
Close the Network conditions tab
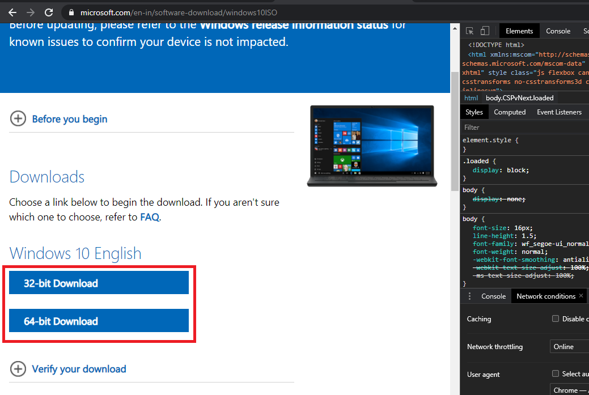pos(581,296)
